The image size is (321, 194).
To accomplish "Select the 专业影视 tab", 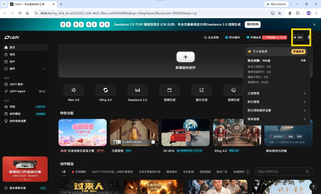I will coord(188,172).
